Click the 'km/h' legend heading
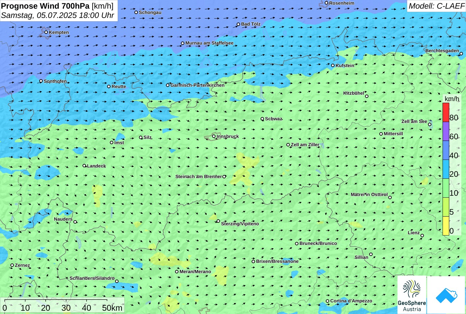Screen dimensions: 466x314 [452, 99]
